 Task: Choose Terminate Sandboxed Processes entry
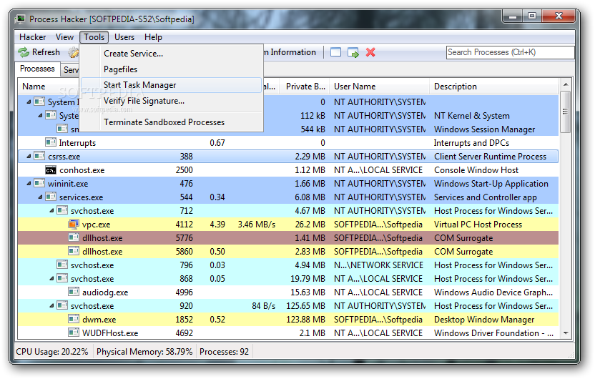172,122
